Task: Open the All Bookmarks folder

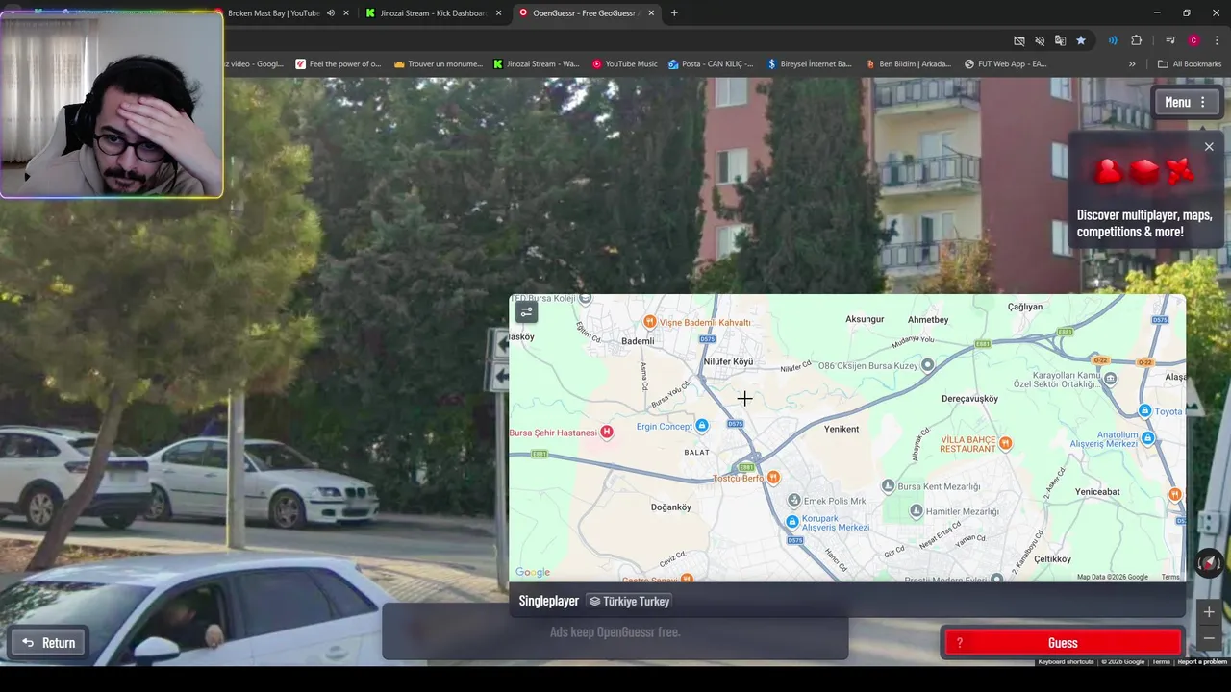Action: tap(1190, 64)
